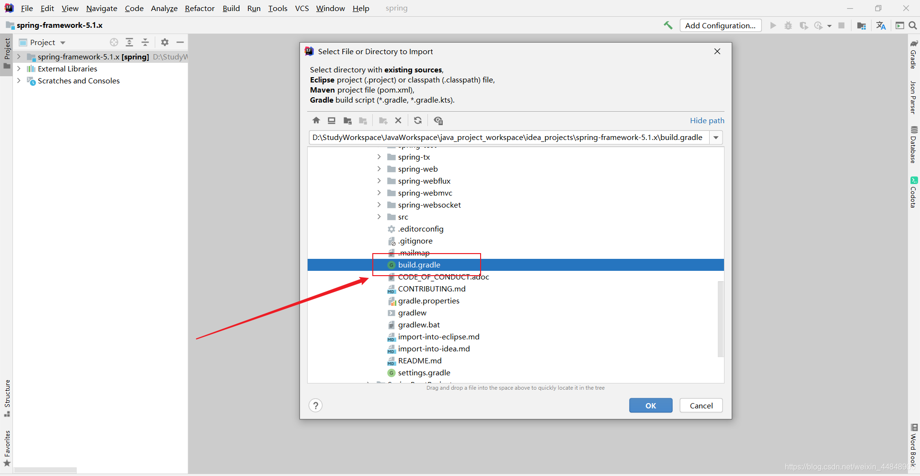Click the Module directory icon in dialog toolbar

point(363,120)
